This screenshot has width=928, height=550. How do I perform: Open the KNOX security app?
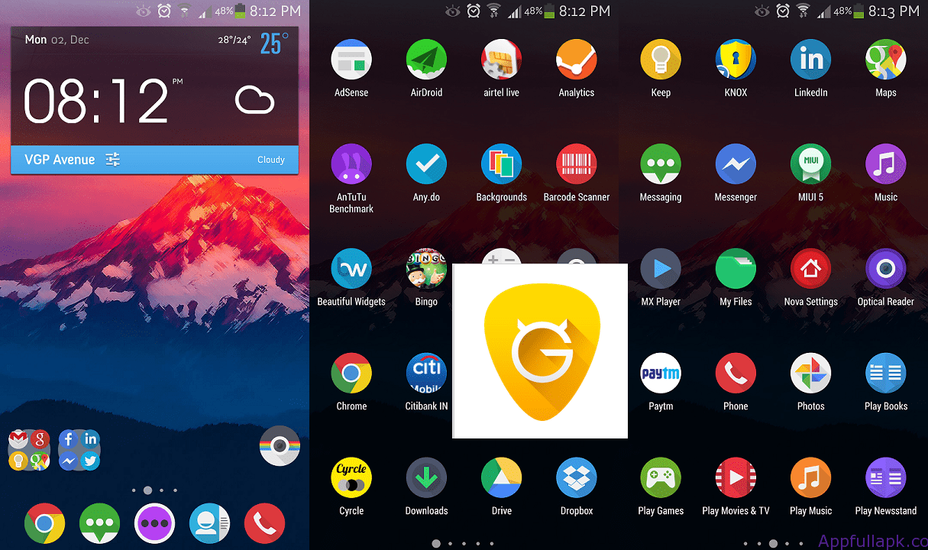click(x=735, y=59)
